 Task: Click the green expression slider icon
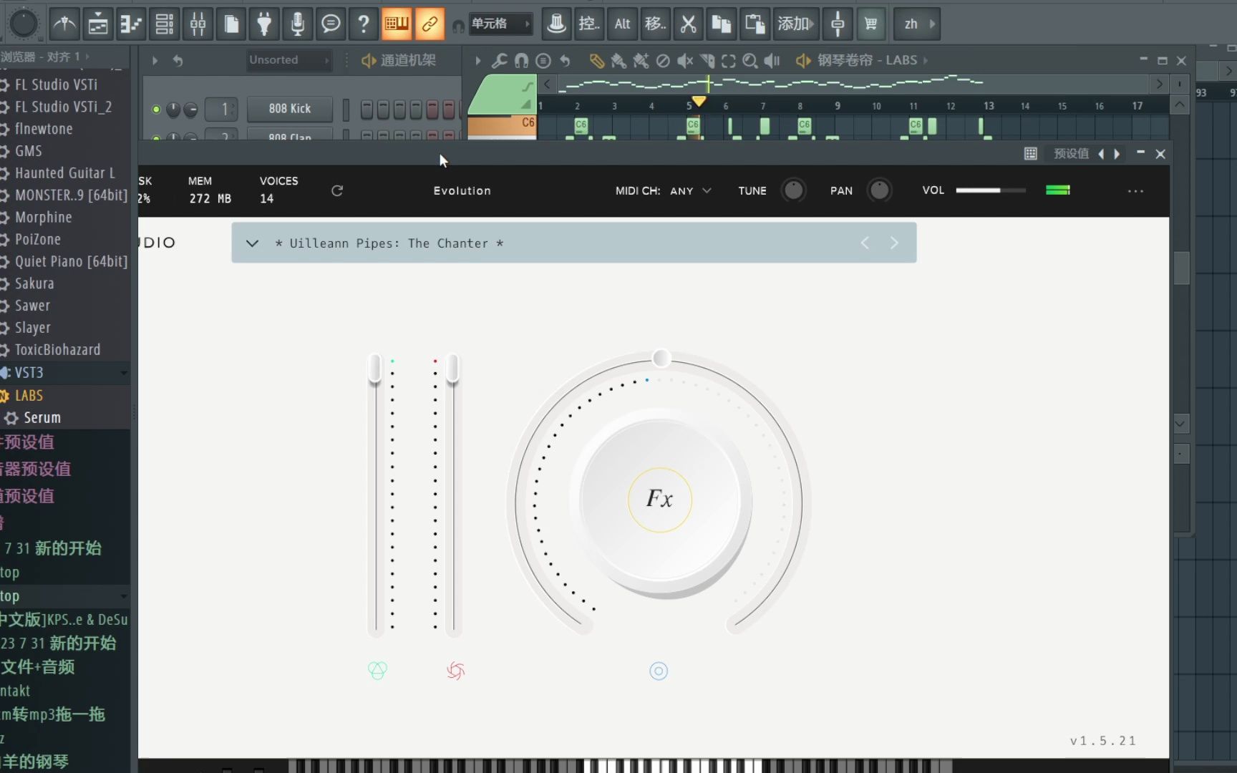click(377, 671)
